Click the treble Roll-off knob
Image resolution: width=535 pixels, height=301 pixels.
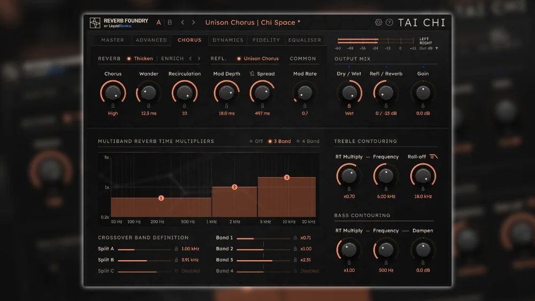423,176
